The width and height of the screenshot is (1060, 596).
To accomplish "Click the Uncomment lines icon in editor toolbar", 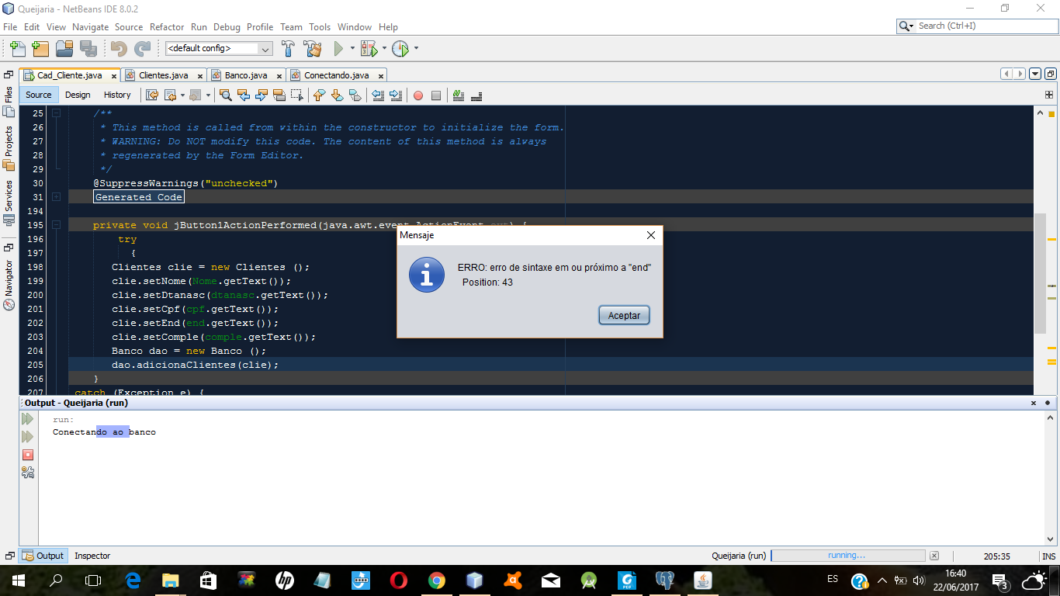I will 476,95.
